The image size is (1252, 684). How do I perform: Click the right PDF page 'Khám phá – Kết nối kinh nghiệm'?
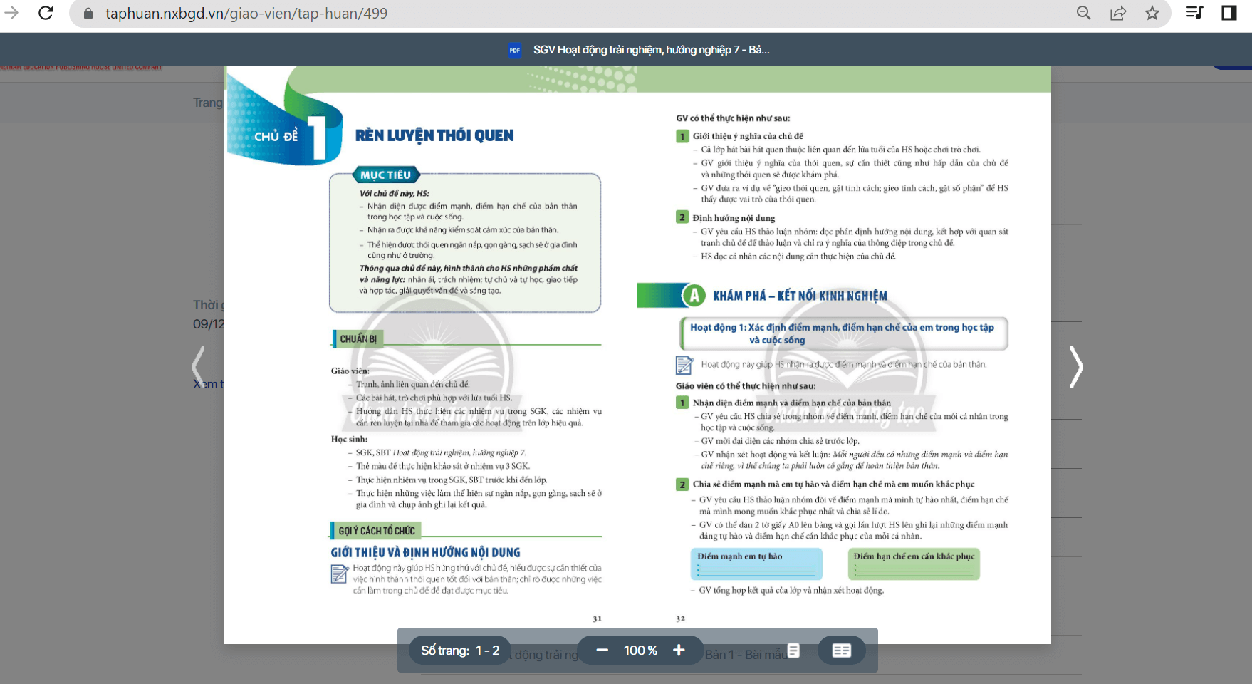[844, 354]
